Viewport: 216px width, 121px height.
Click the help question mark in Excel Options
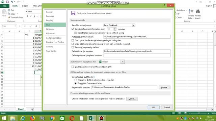point(165,5)
